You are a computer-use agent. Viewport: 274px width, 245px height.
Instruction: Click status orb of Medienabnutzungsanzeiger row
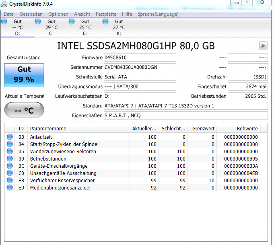pyautogui.click(x=10, y=188)
